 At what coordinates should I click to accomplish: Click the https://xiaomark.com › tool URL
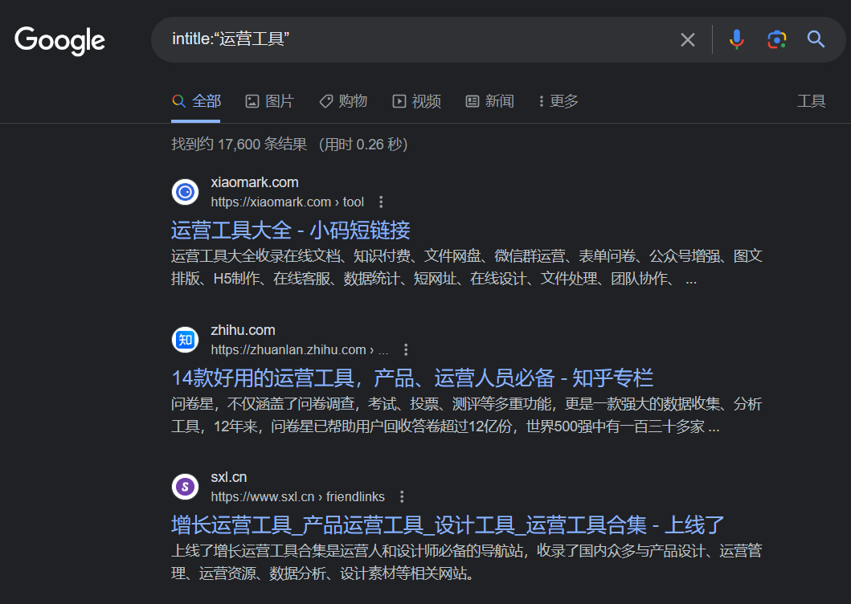click(x=287, y=202)
